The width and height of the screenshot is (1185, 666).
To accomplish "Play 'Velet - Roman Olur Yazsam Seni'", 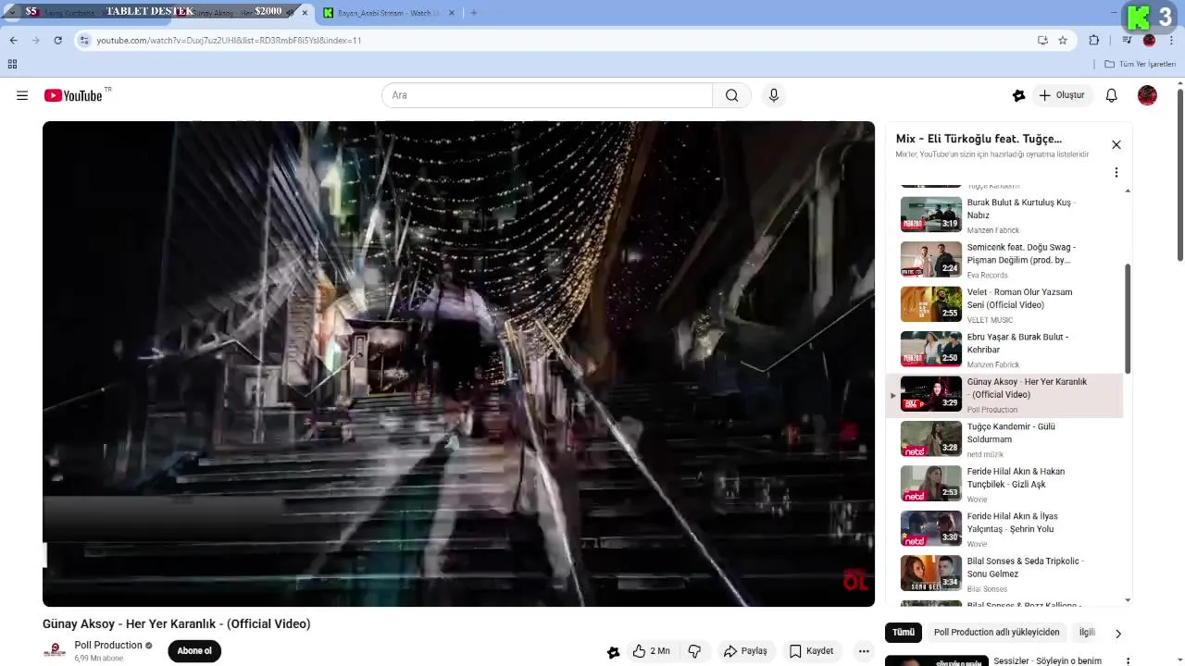I will [1004, 305].
